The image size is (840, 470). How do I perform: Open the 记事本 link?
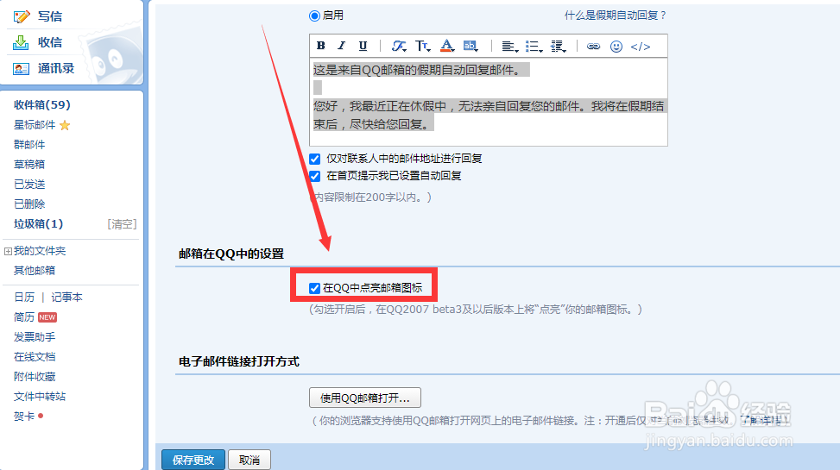pos(66,298)
